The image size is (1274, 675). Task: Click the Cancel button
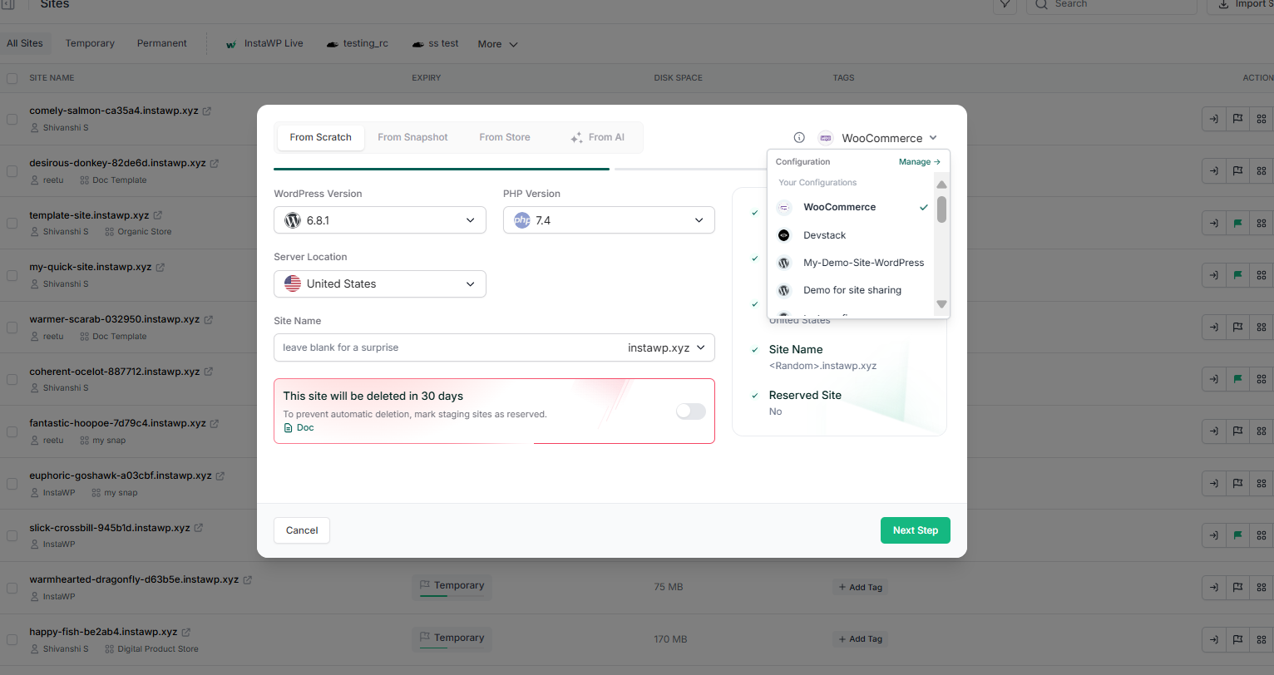pyautogui.click(x=302, y=530)
